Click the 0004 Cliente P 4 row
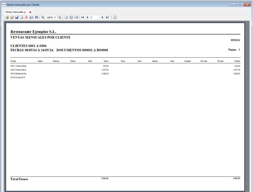Image resolution: width=253 pixels, height=192 pixels. coord(125,78)
